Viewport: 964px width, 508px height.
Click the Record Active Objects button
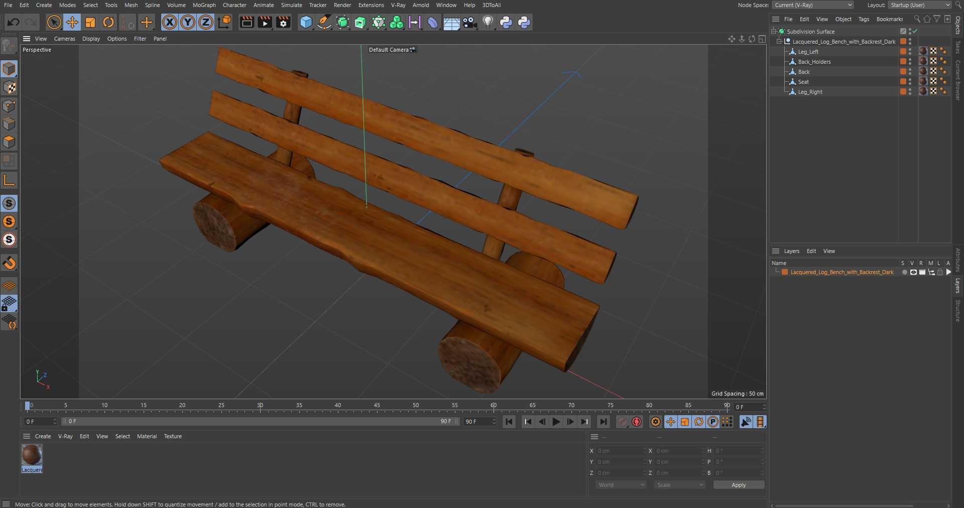623,422
